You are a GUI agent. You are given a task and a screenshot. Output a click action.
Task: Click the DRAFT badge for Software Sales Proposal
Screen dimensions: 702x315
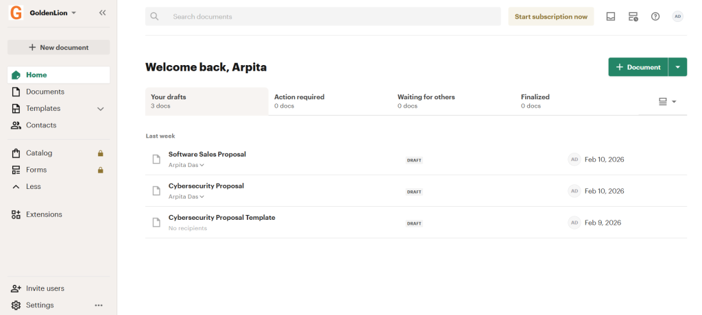coord(414,160)
